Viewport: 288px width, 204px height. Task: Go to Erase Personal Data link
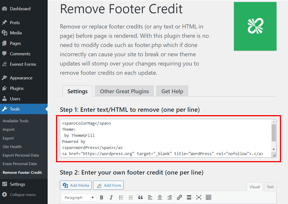pyautogui.click(x=20, y=163)
